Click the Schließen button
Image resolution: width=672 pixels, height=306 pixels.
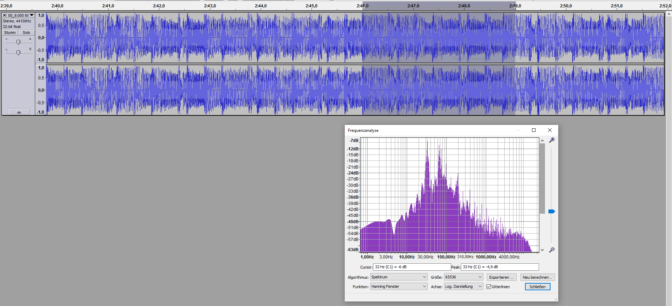[x=538, y=287]
